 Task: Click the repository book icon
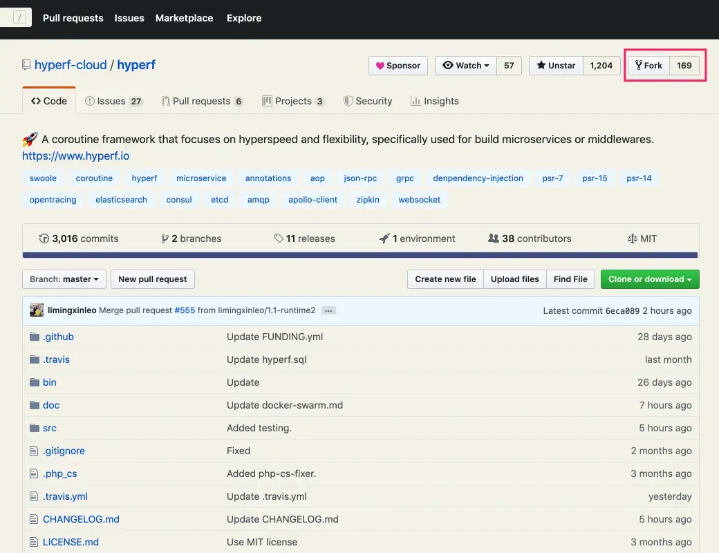[26, 65]
